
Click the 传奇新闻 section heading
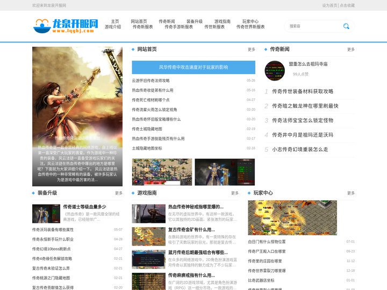pos(279,49)
